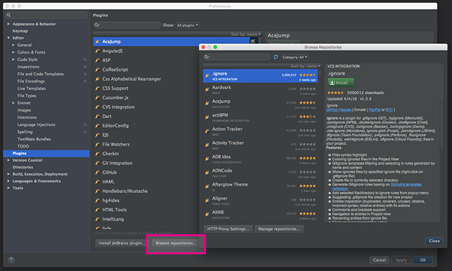Screen dimensions: 452x271
Task: Click Manage repositories button
Action: 279,229
